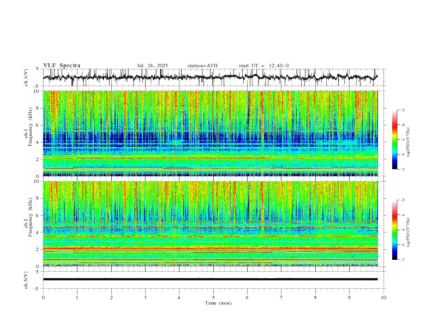Click time axis tick label "0"
The width and height of the screenshot is (432, 334).
click(43, 297)
